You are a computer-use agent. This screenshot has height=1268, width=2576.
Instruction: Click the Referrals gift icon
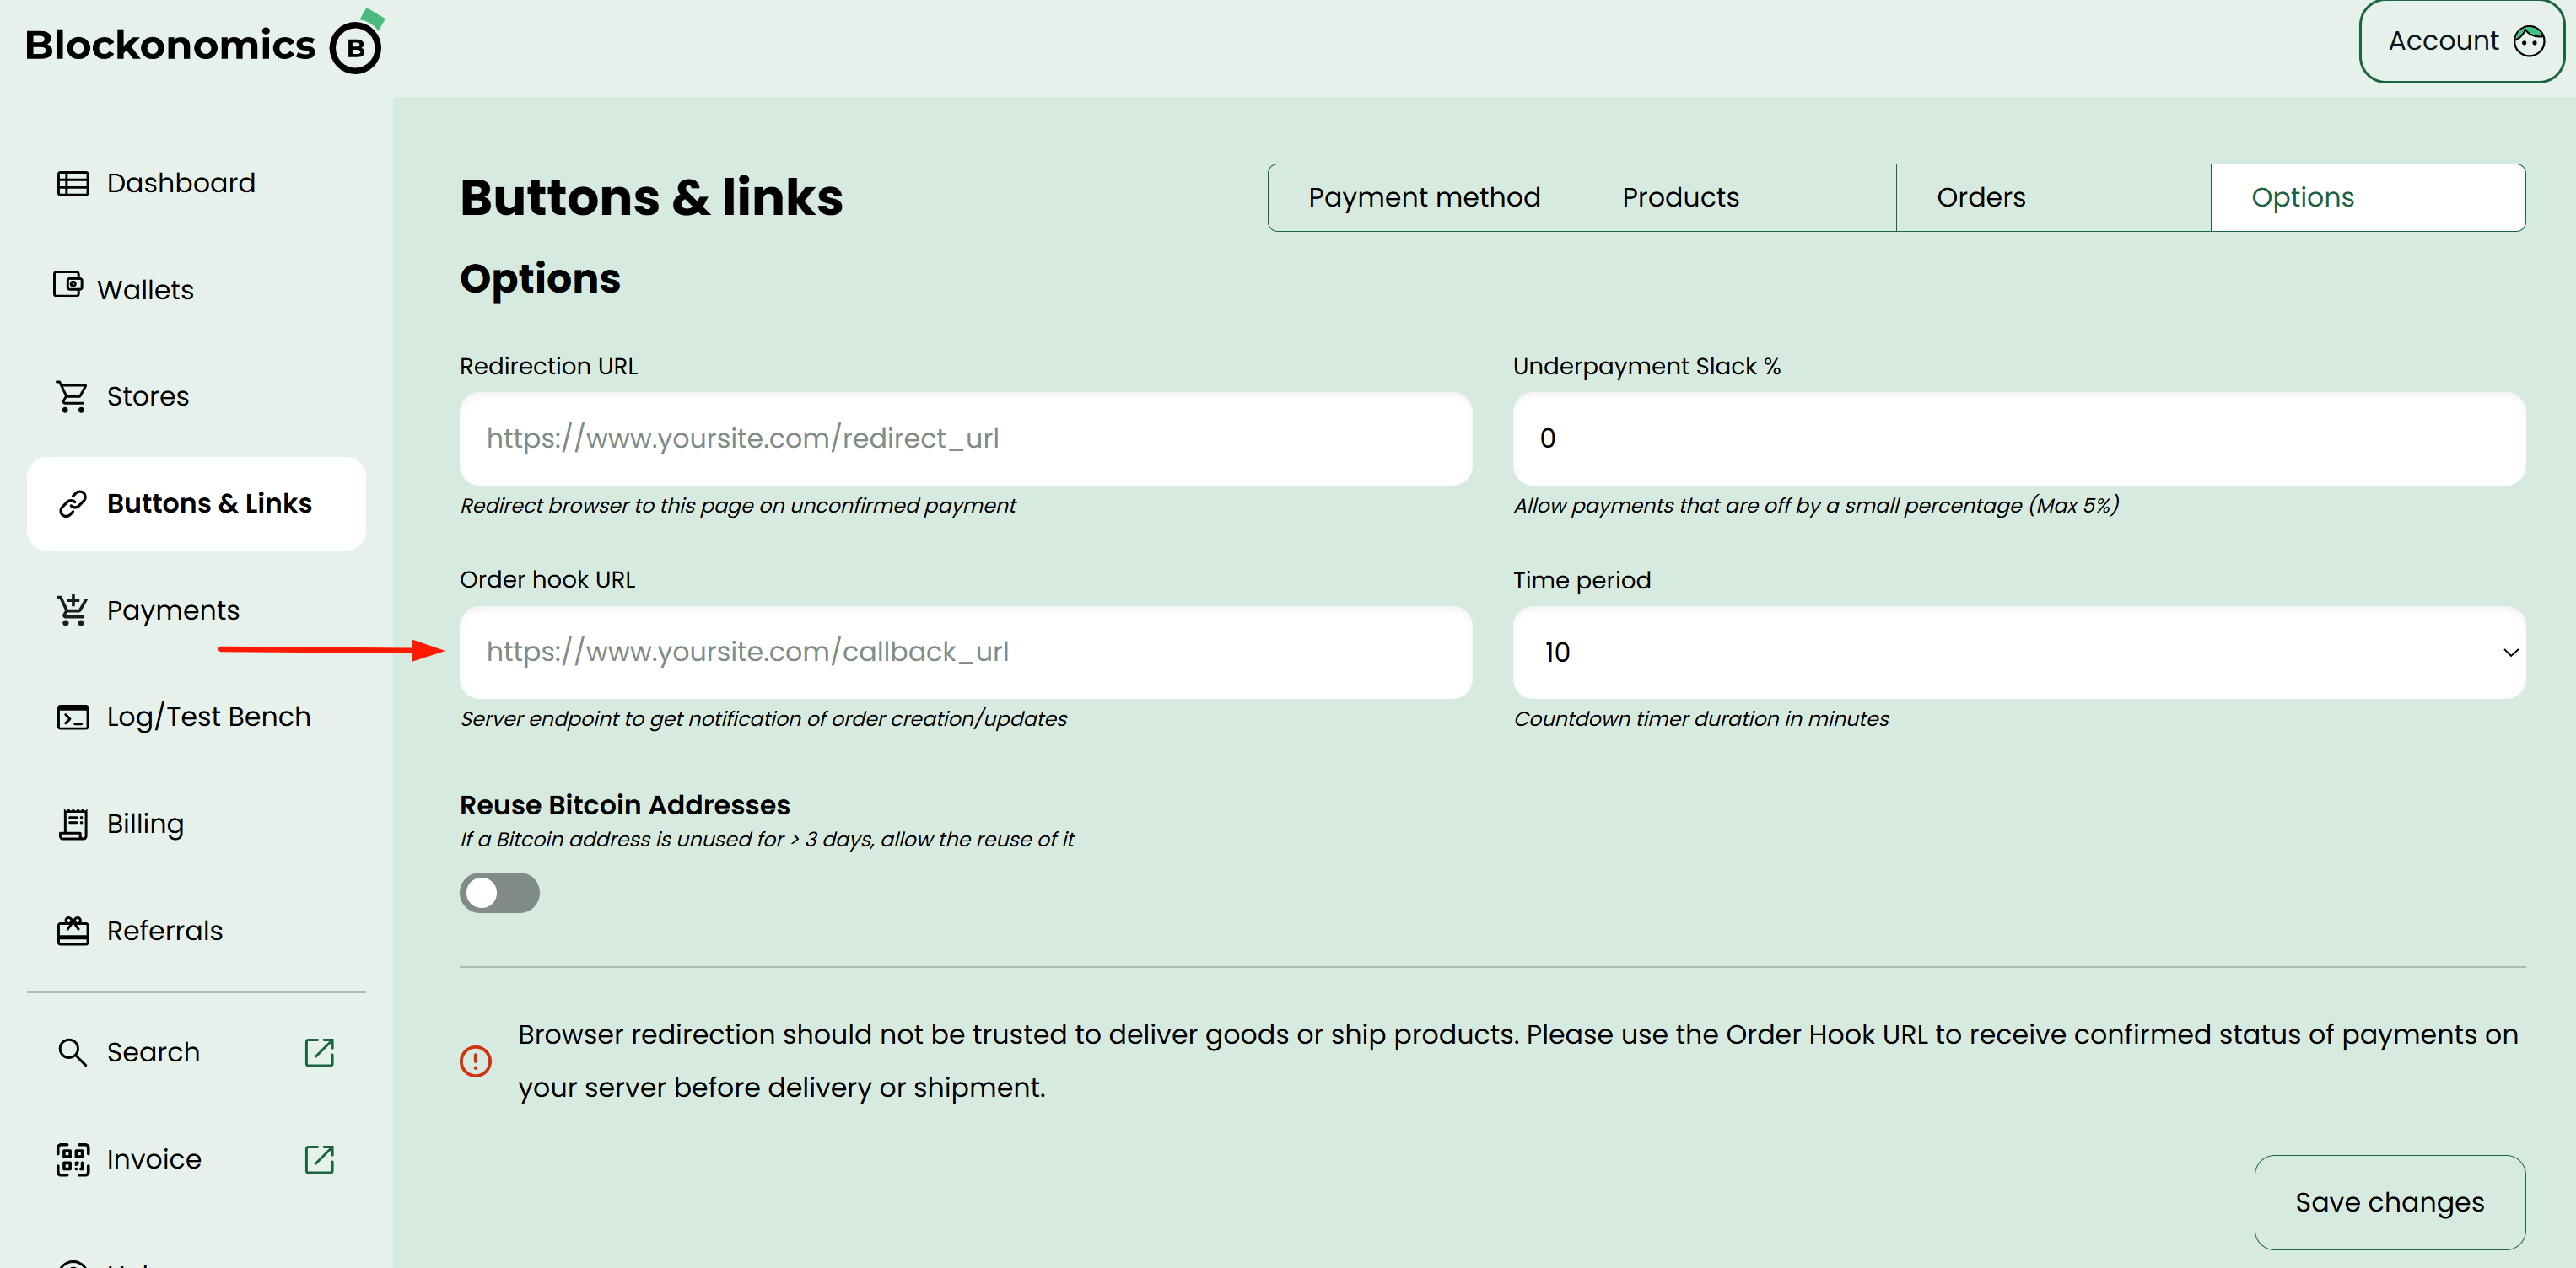tap(72, 932)
